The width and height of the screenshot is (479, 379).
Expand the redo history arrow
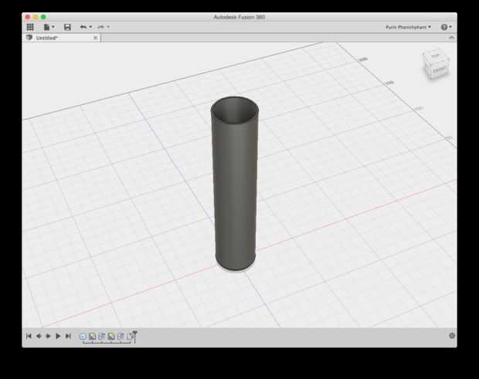[x=108, y=27]
